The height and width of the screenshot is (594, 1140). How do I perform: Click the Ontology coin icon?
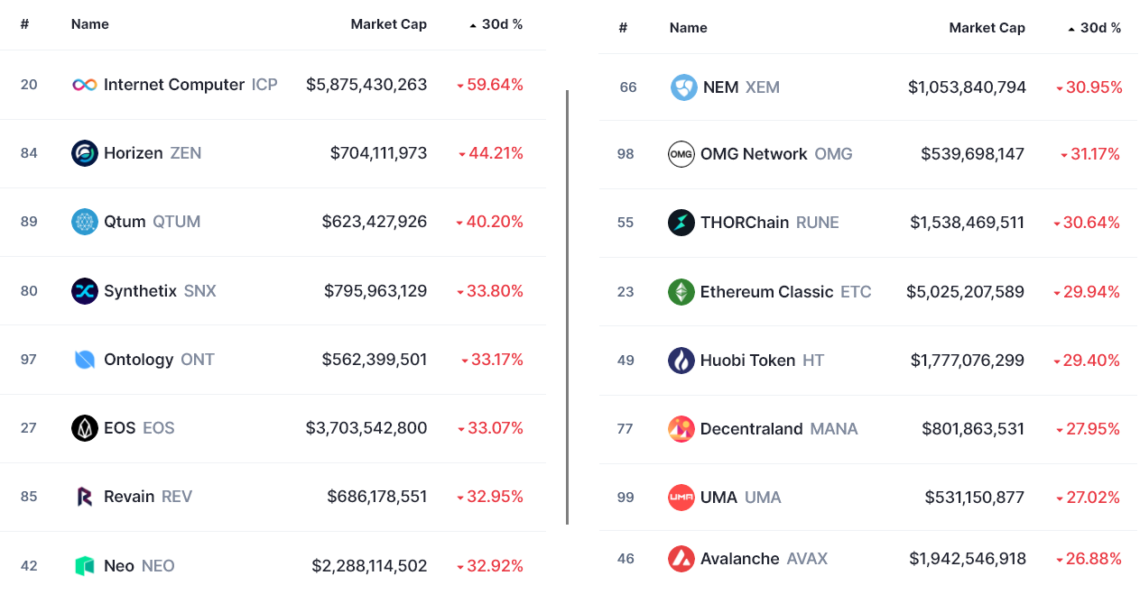pyautogui.click(x=84, y=360)
